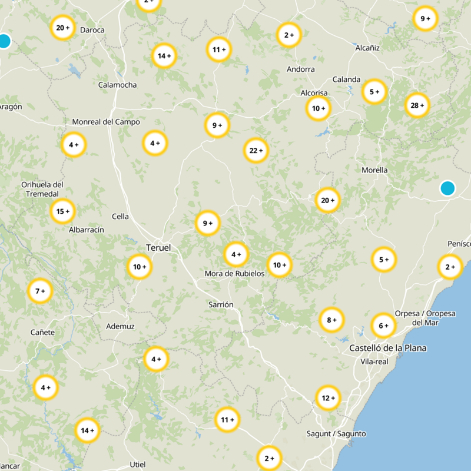Screen dimensions: 471x471
Task: Click the Daroca town label
Action: [x=92, y=30]
